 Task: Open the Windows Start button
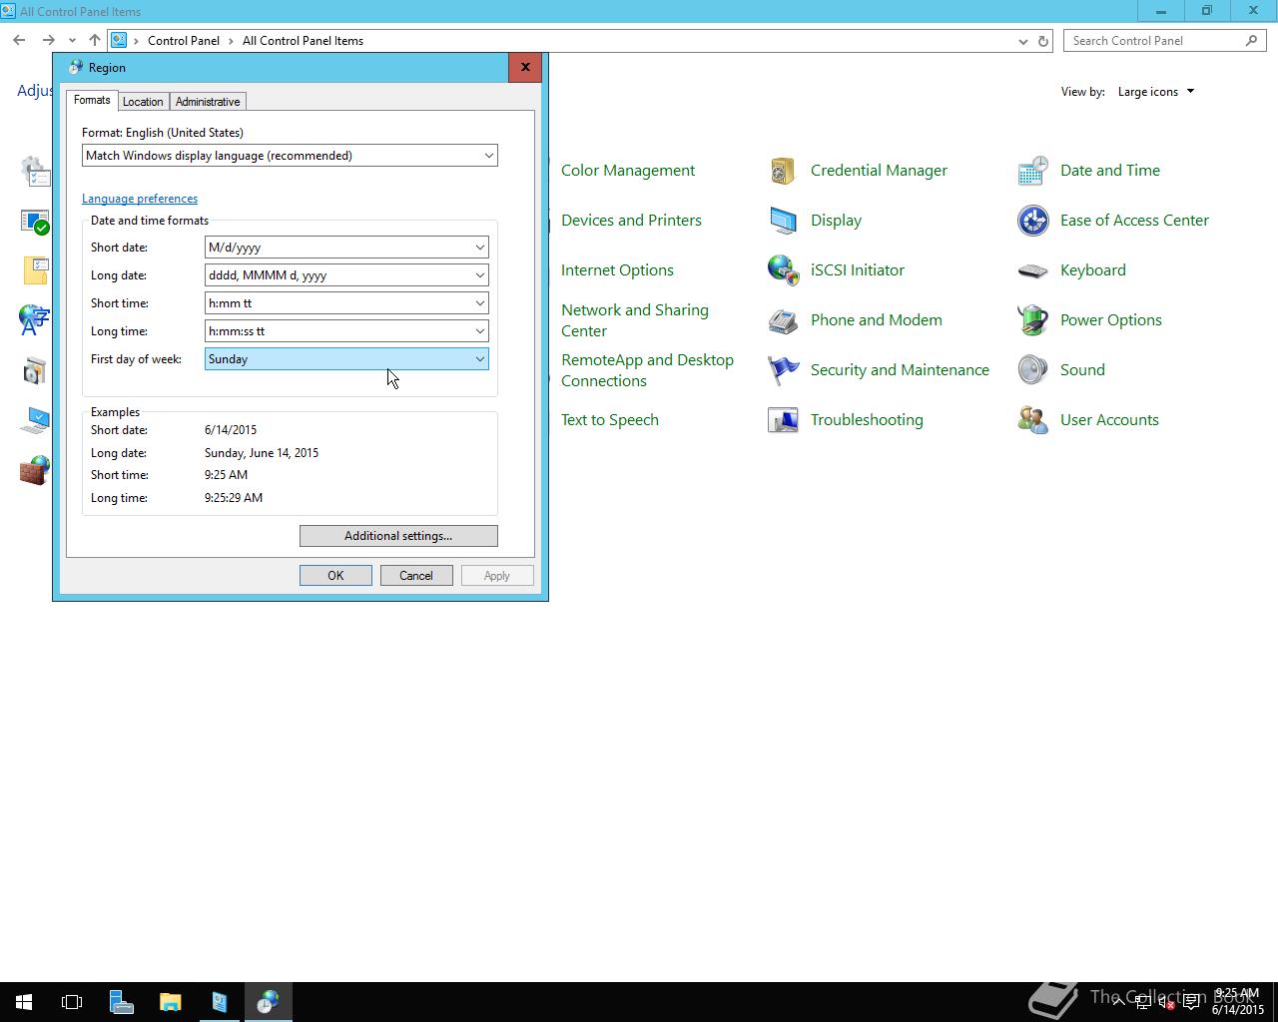24,1002
